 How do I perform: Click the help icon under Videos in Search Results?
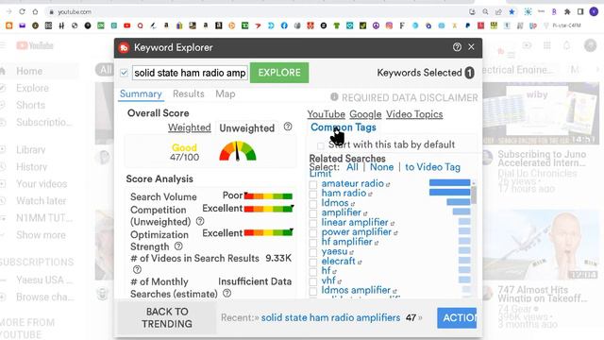137,269
